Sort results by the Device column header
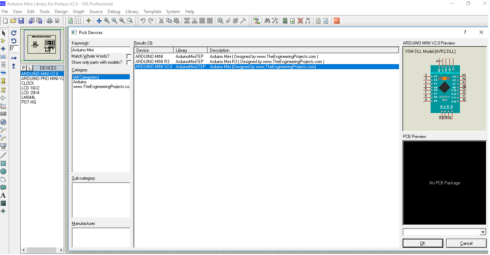 point(154,50)
